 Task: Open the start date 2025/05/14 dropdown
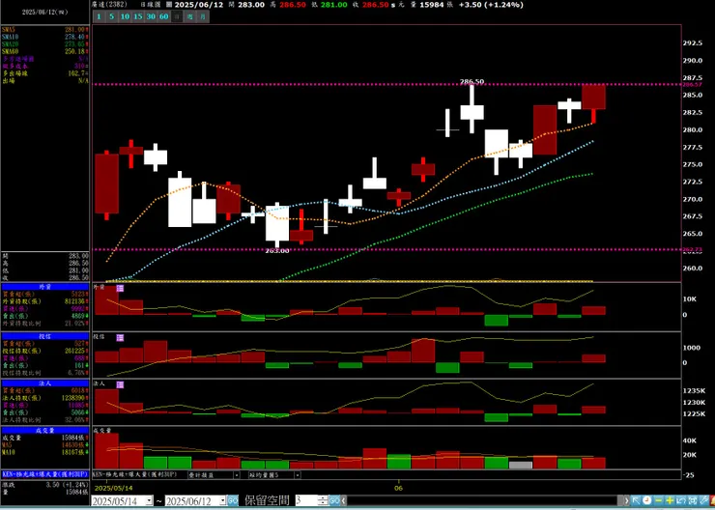(149, 501)
